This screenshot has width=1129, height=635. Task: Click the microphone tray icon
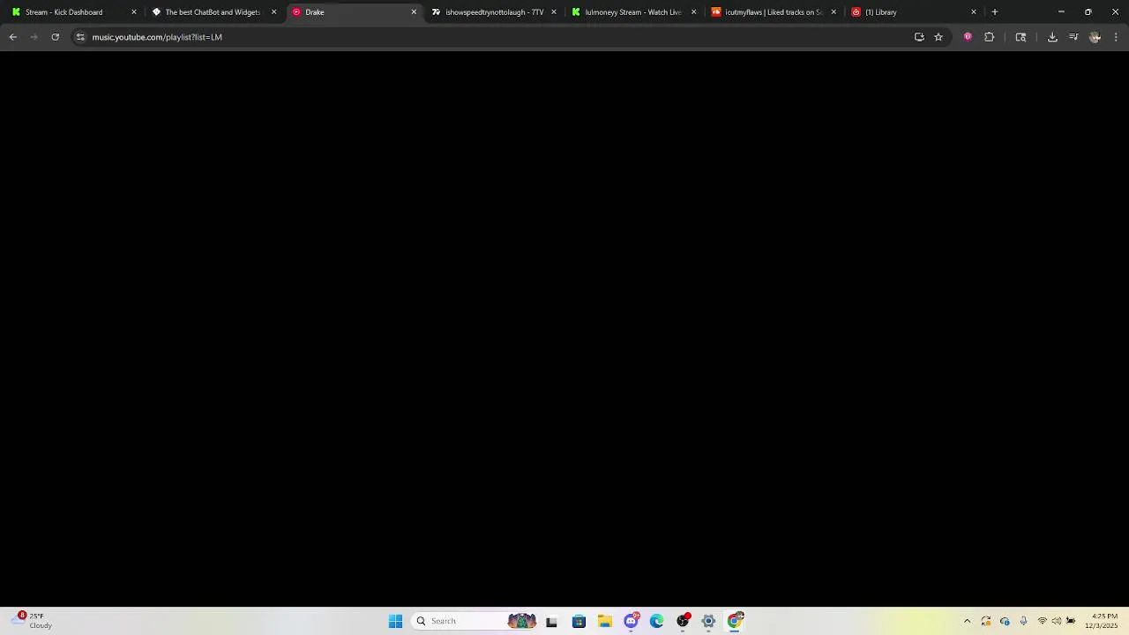pyautogui.click(x=1023, y=621)
